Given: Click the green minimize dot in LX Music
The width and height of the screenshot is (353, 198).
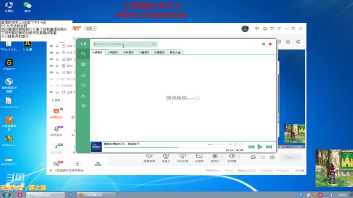Looking at the screenshot, I should tap(263, 44).
